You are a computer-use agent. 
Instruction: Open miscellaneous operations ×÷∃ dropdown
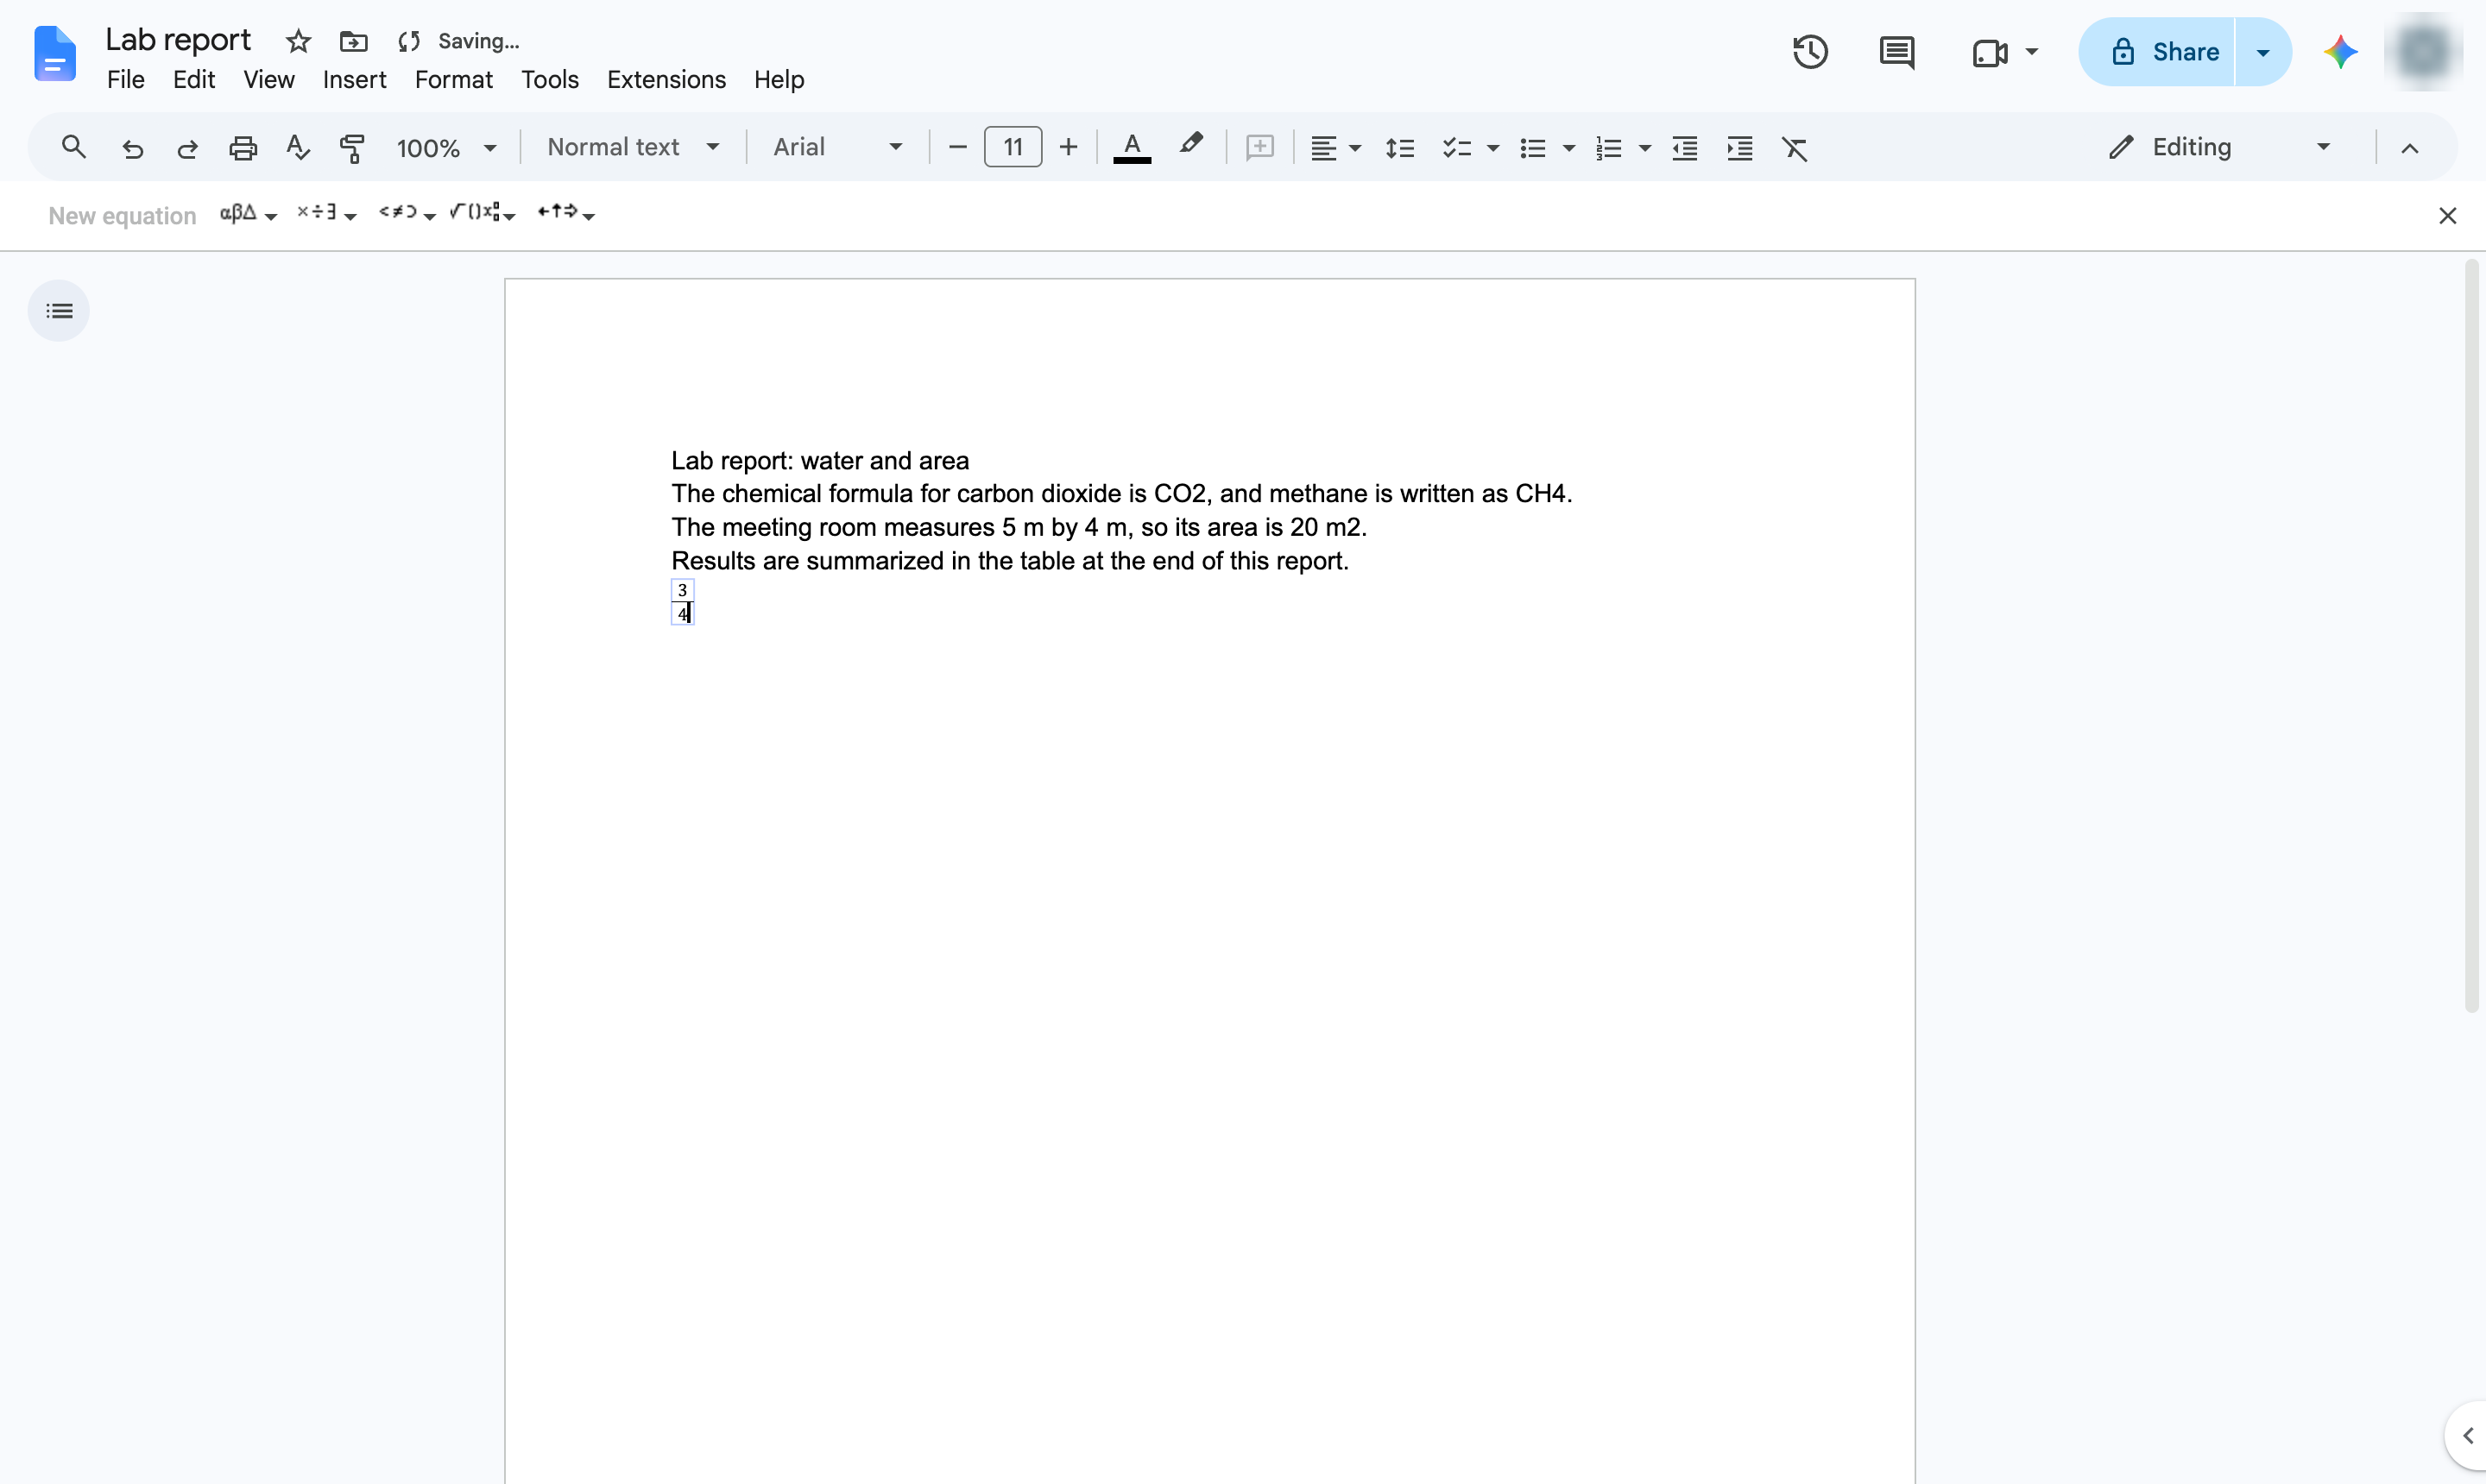(x=326, y=213)
